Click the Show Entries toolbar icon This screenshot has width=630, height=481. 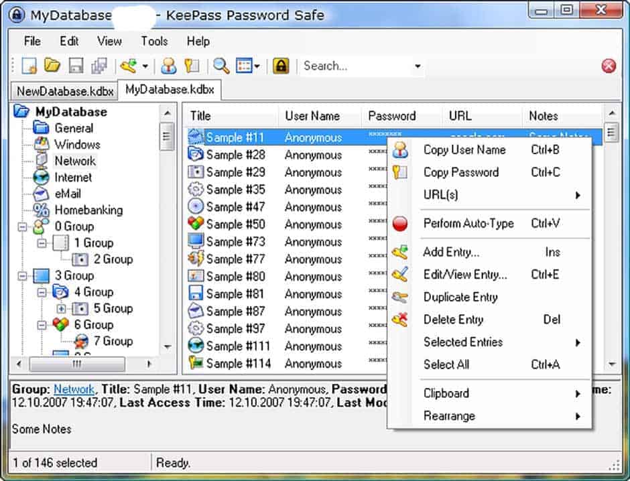click(244, 66)
